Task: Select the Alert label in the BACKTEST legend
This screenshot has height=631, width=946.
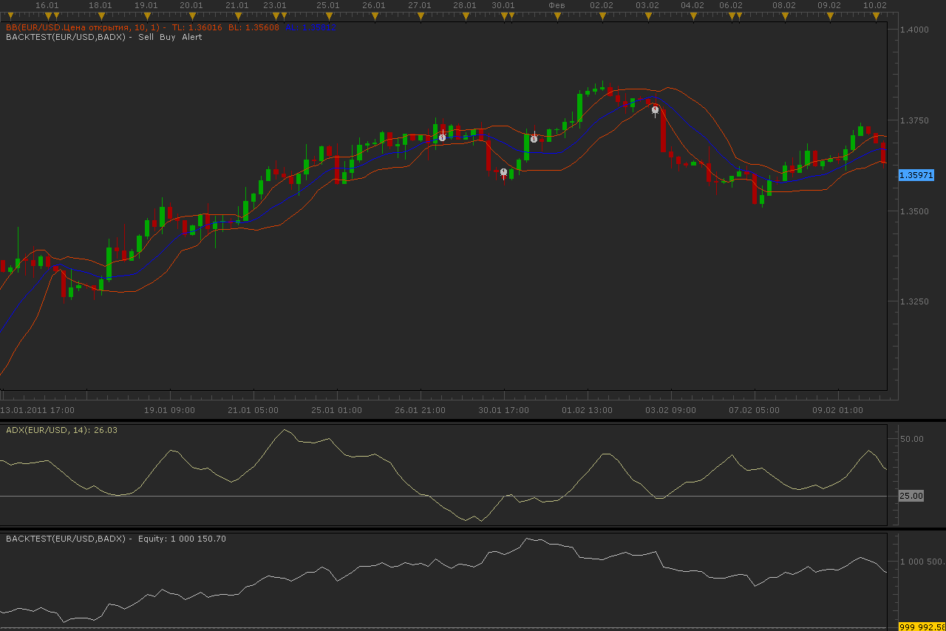Action: tap(192, 37)
